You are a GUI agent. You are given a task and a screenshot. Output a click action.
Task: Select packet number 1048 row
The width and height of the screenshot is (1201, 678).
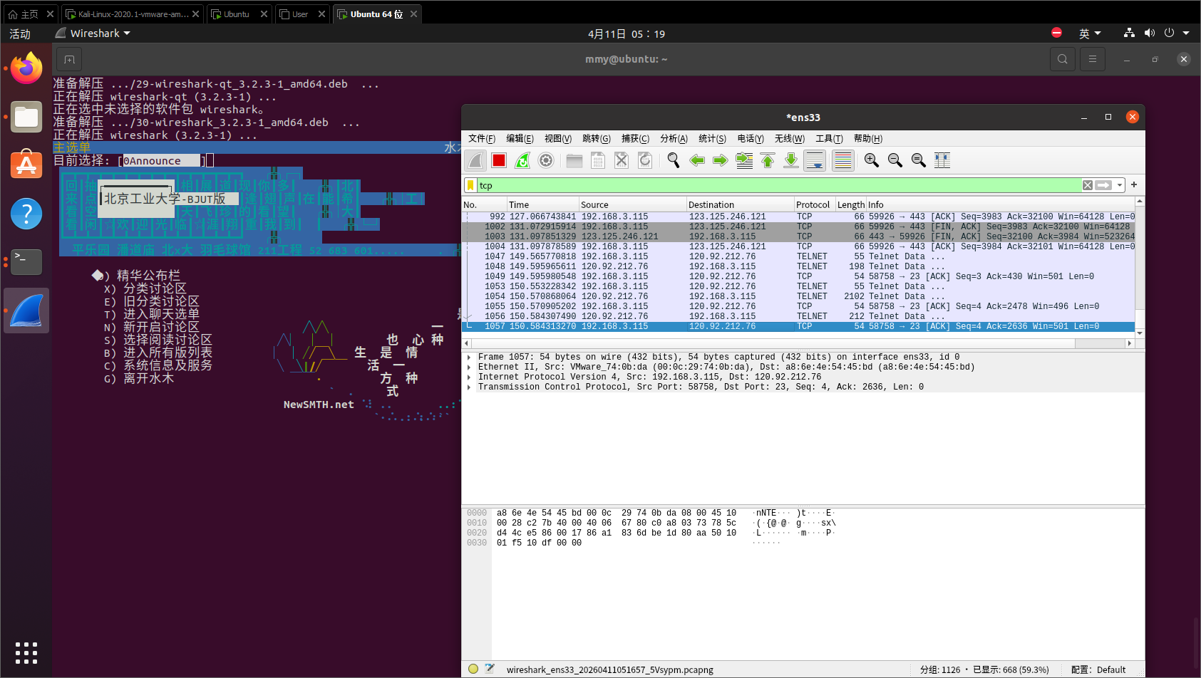pyautogui.click(x=798, y=266)
